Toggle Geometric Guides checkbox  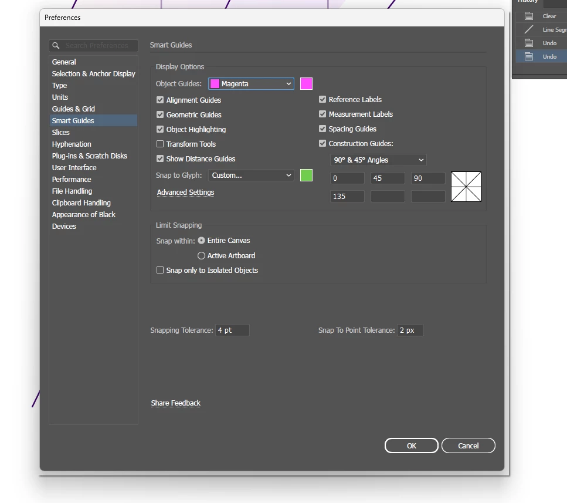160,114
